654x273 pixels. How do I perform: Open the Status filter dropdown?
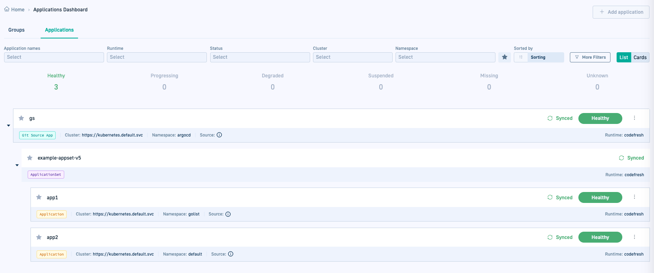260,57
